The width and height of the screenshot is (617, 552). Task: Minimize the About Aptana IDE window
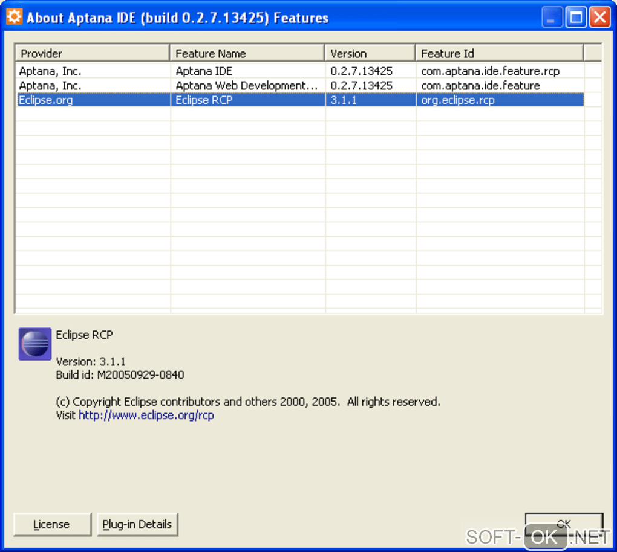point(552,18)
